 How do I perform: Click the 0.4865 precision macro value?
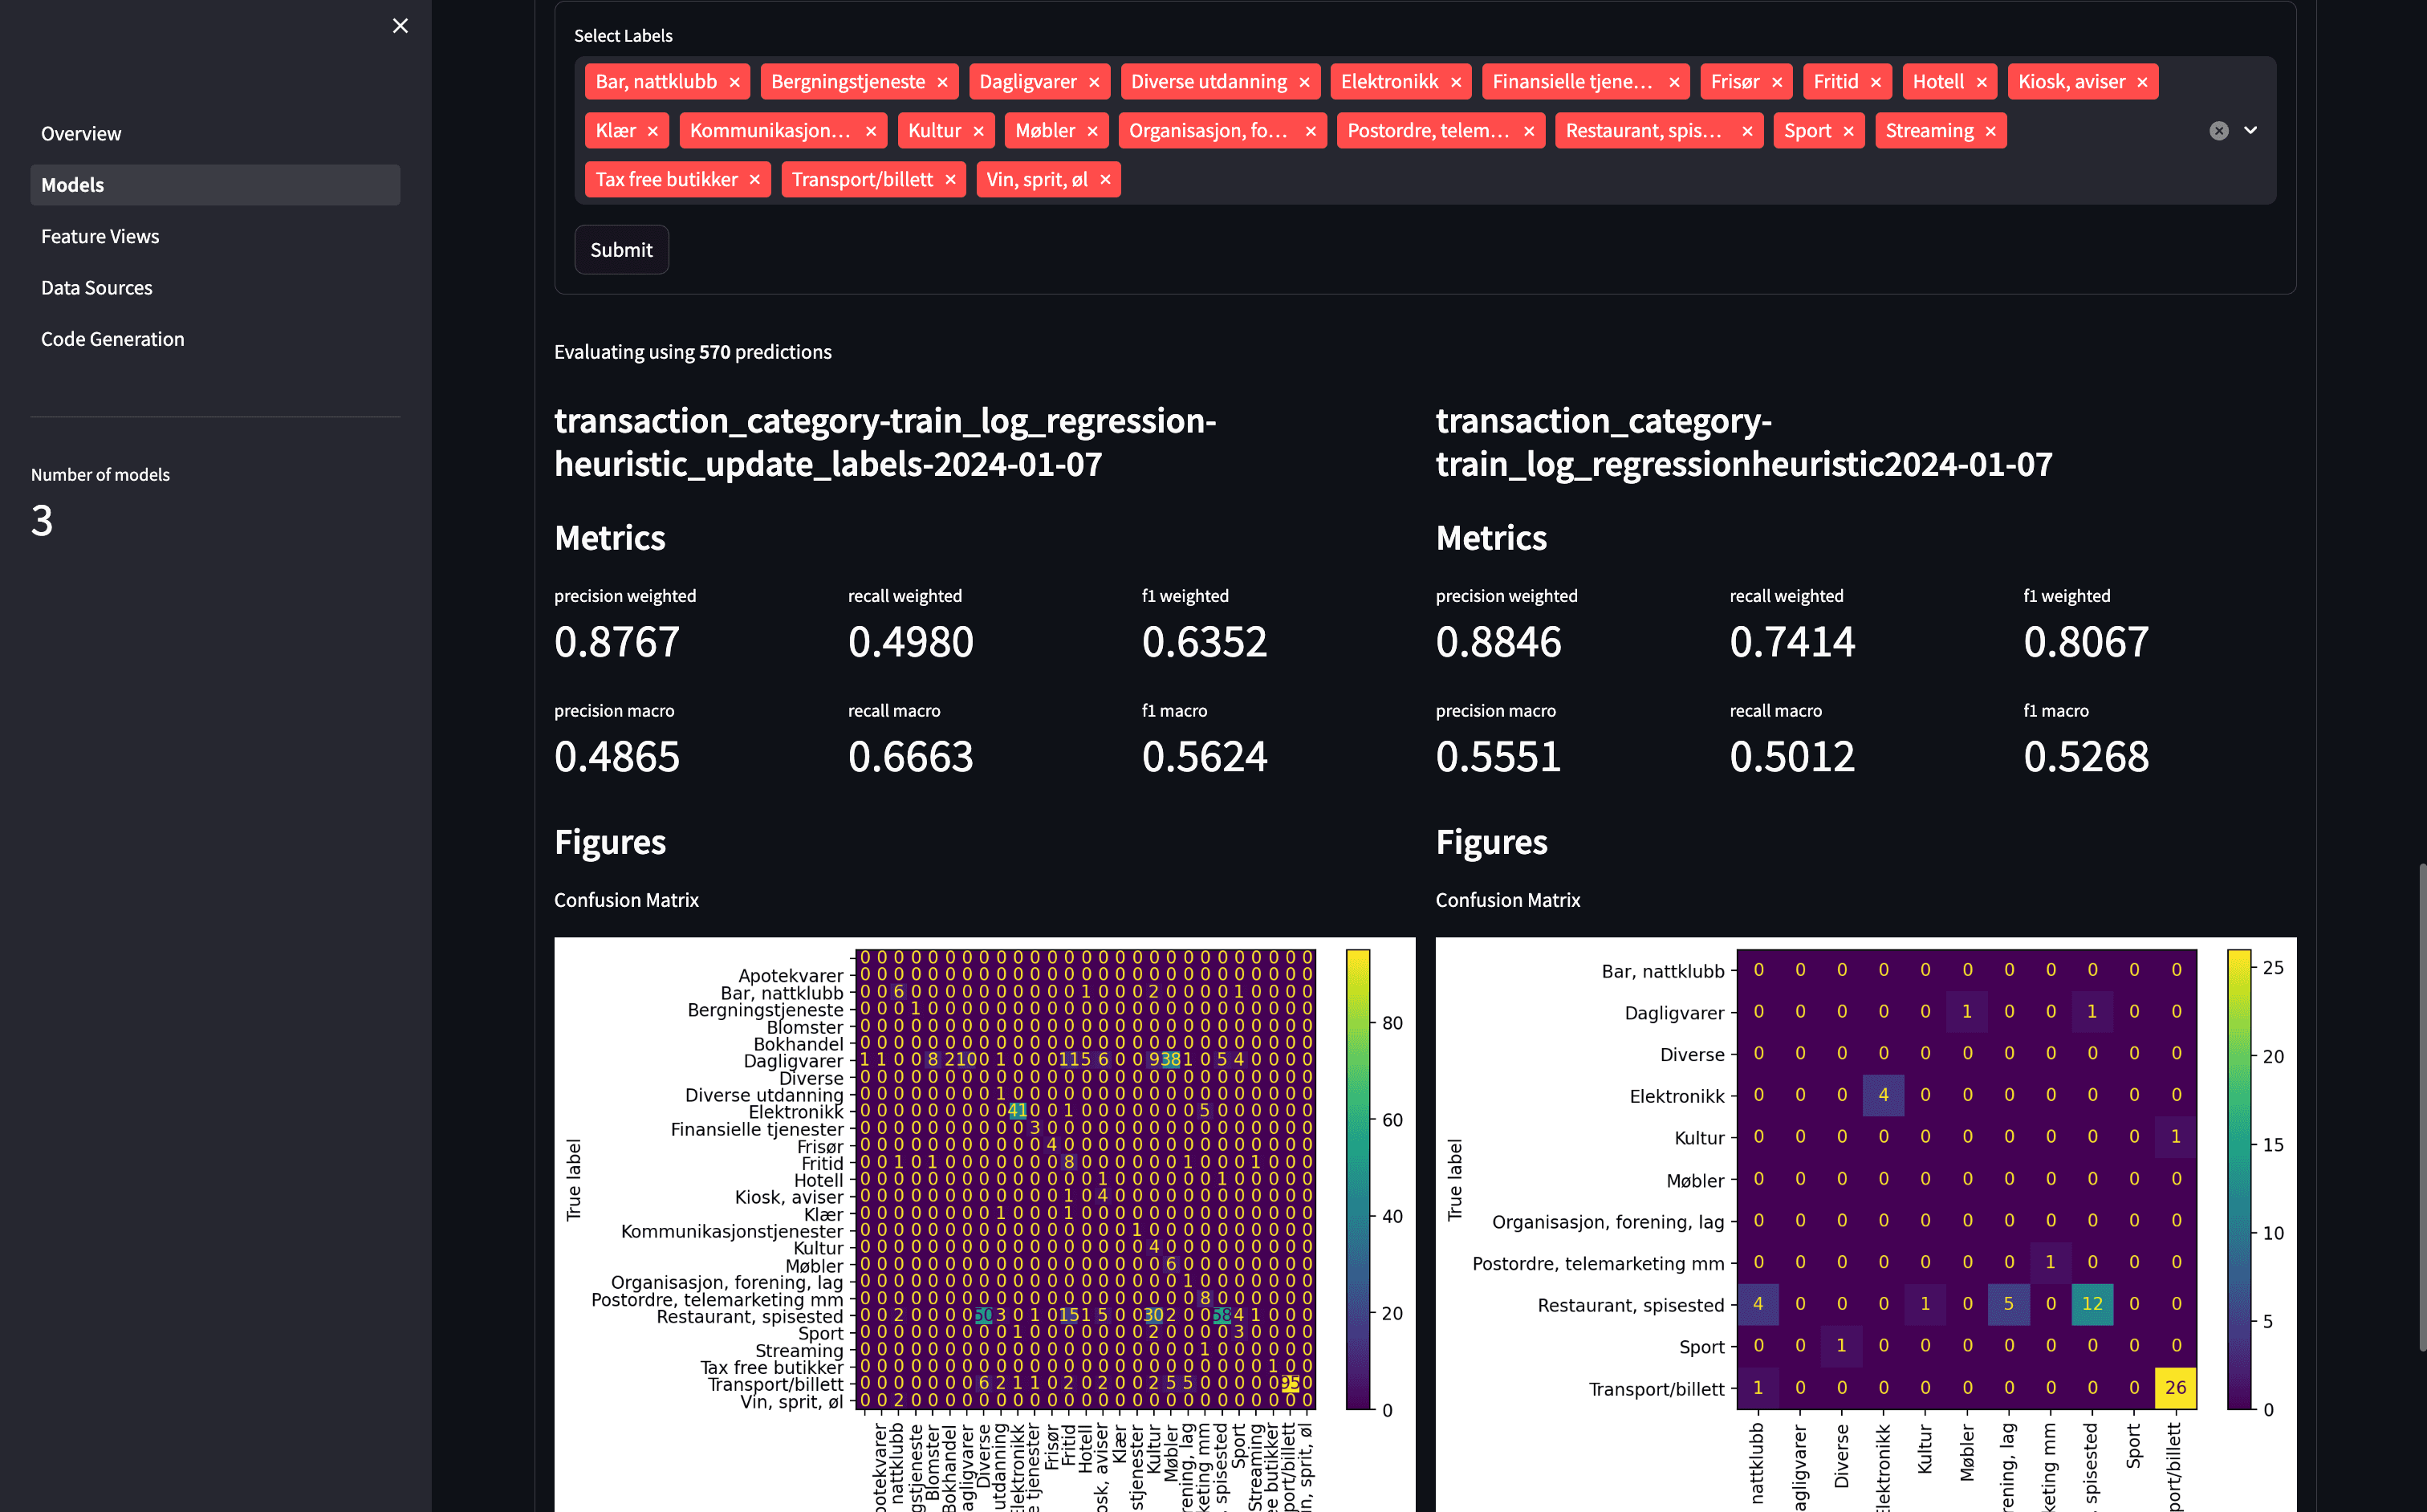tap(617, 757)
